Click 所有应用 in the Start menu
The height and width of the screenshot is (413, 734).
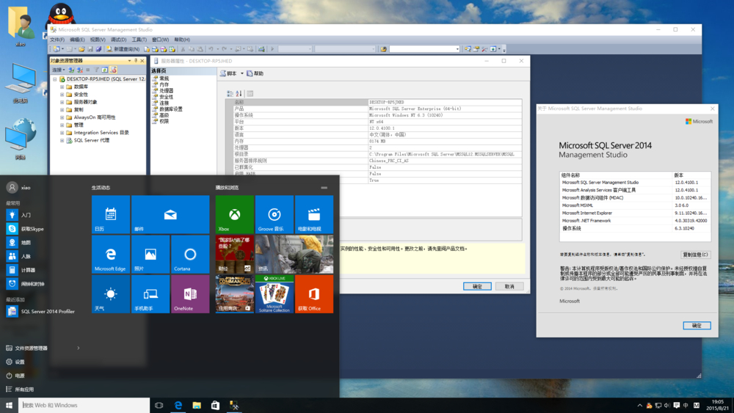tap(20, 389)
